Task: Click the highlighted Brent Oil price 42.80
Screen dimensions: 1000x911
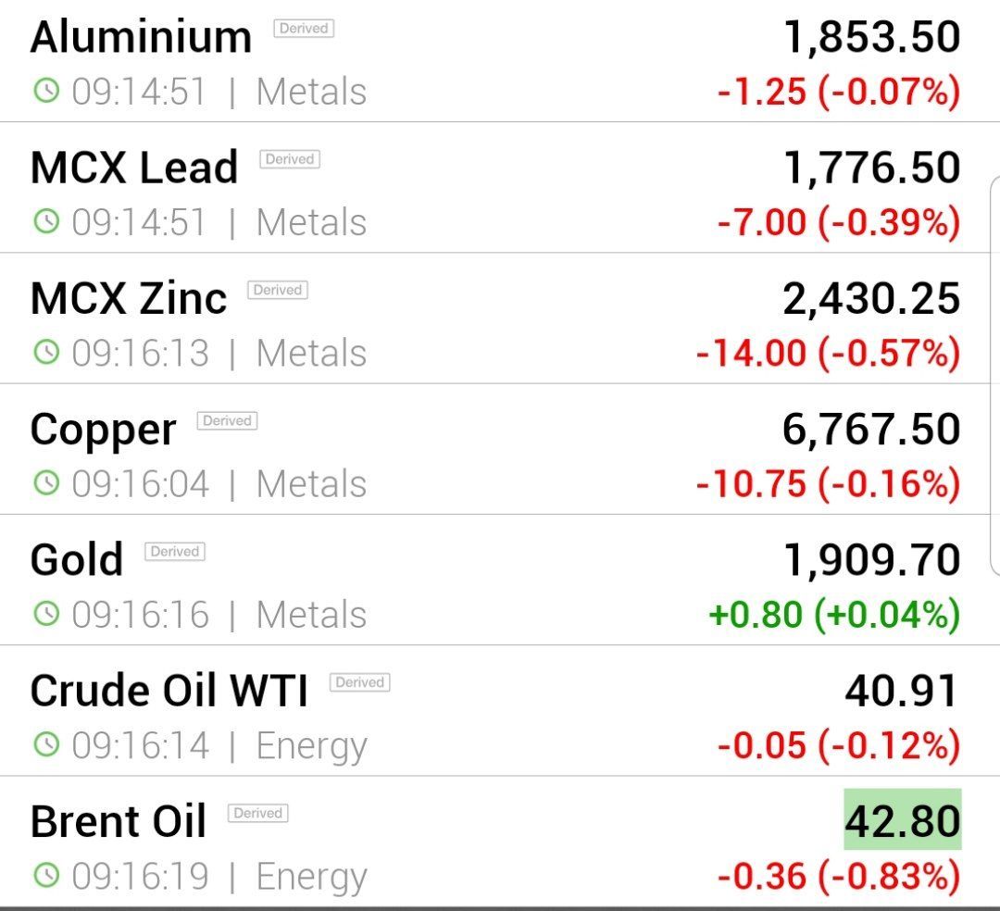Action: 902,820
